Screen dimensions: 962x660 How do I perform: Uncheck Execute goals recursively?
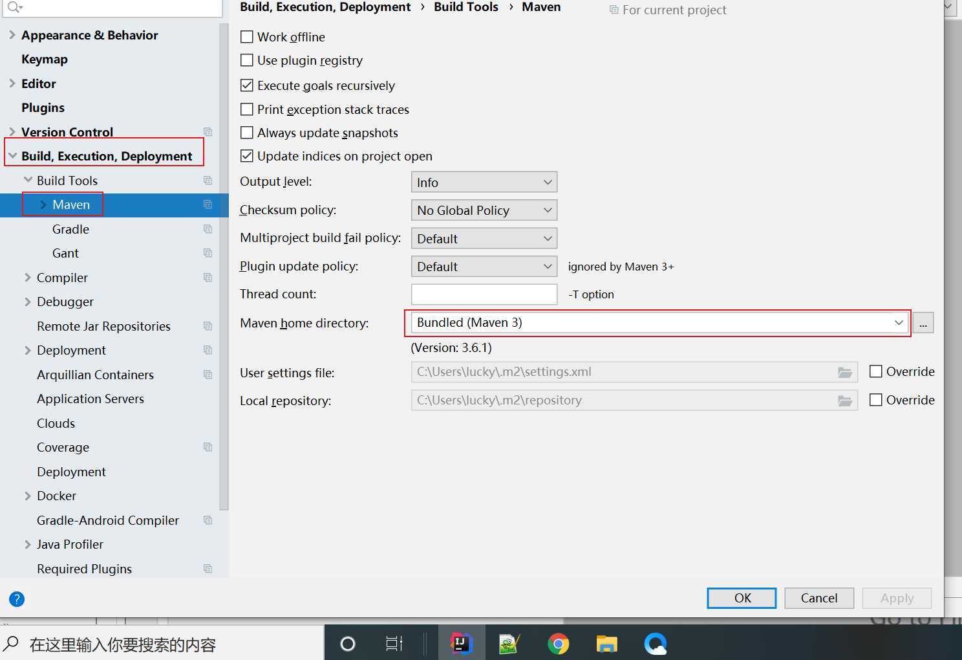[247, 85]
